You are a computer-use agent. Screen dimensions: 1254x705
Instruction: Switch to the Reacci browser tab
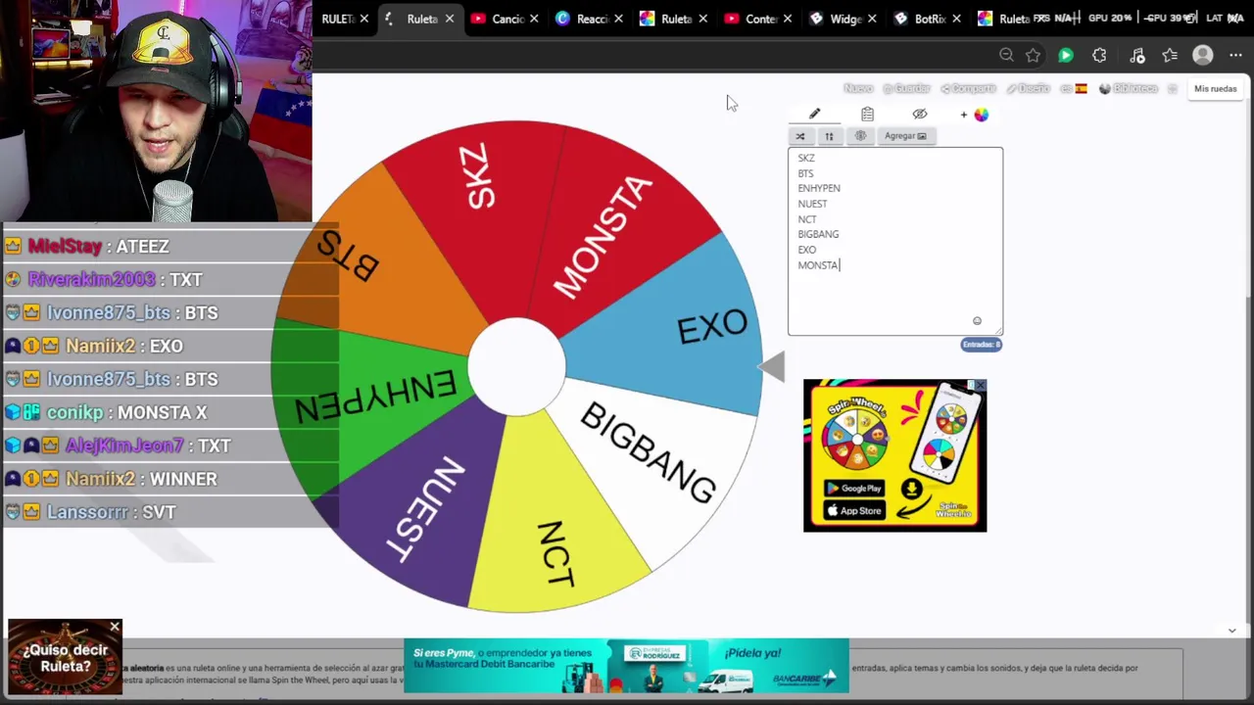pyautogui.click(x=593, y=19)
